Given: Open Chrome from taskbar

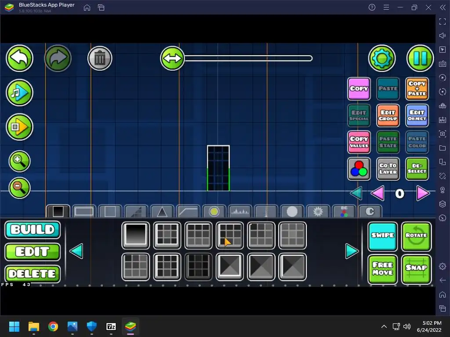Looking at the screenshot, I should pyautogui.click(x=53, y=326).
